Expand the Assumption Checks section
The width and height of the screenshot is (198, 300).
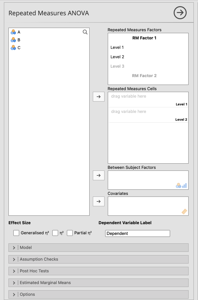click(98, 259)
